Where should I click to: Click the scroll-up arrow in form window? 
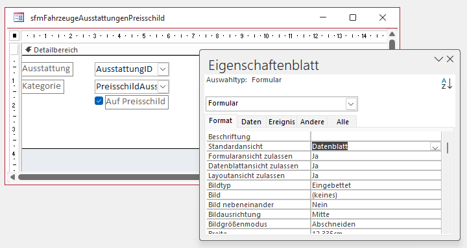[392, 34]
